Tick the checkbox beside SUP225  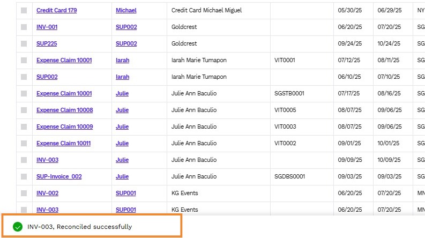(x=24, y=43)
